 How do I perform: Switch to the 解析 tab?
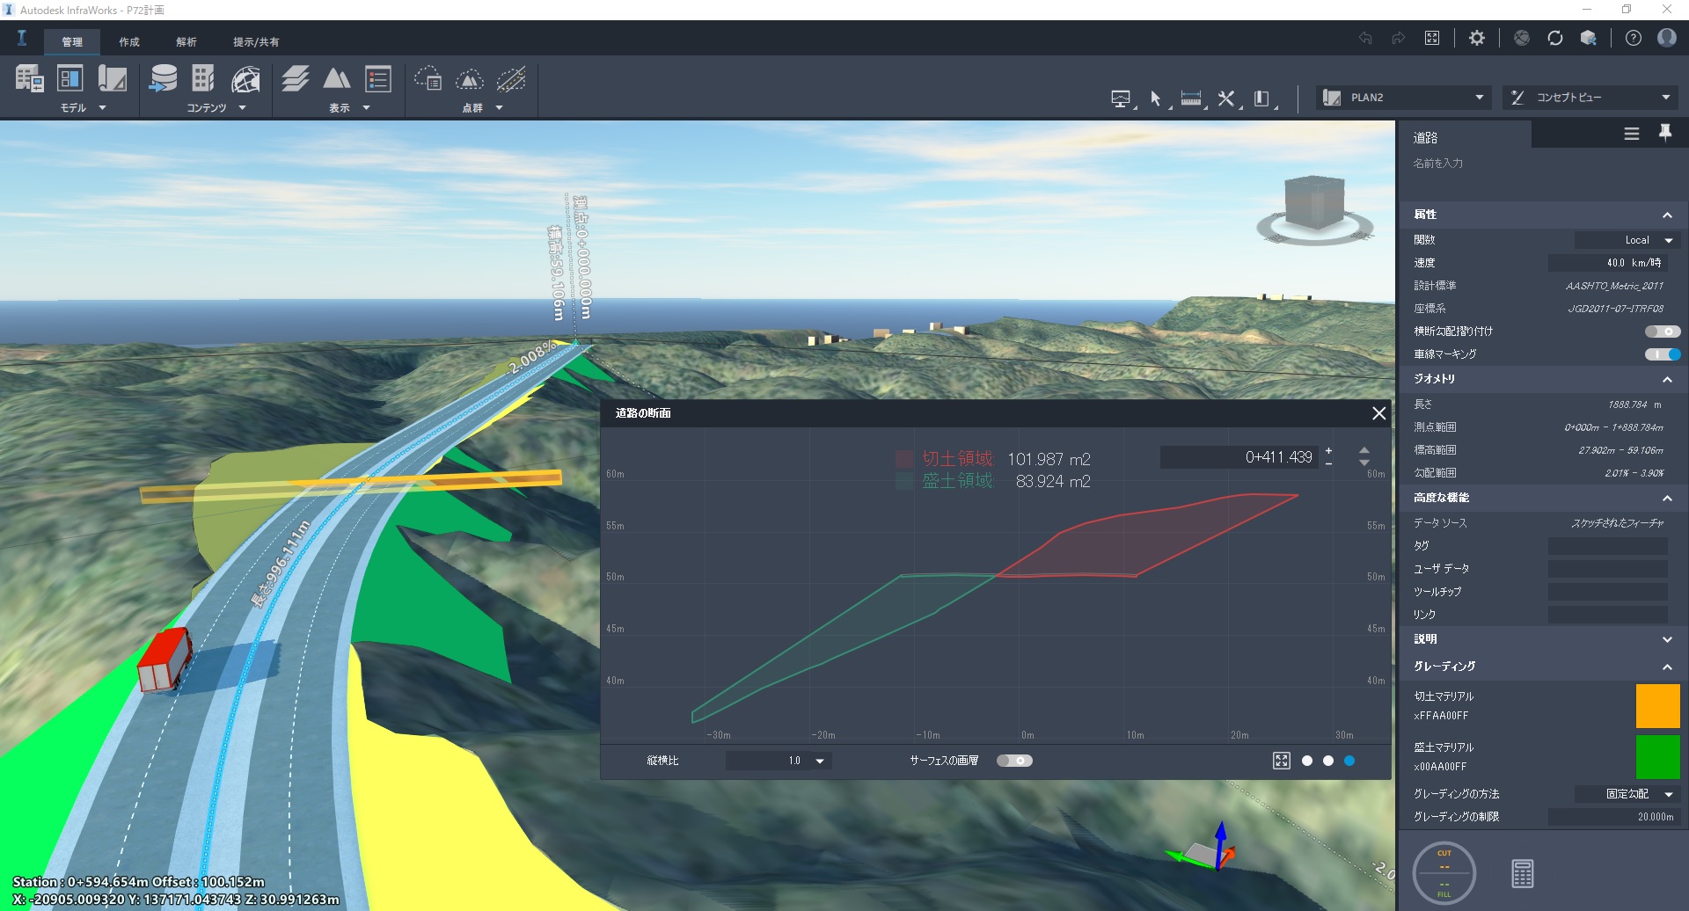pyautogui.click(x=186, y=42)
